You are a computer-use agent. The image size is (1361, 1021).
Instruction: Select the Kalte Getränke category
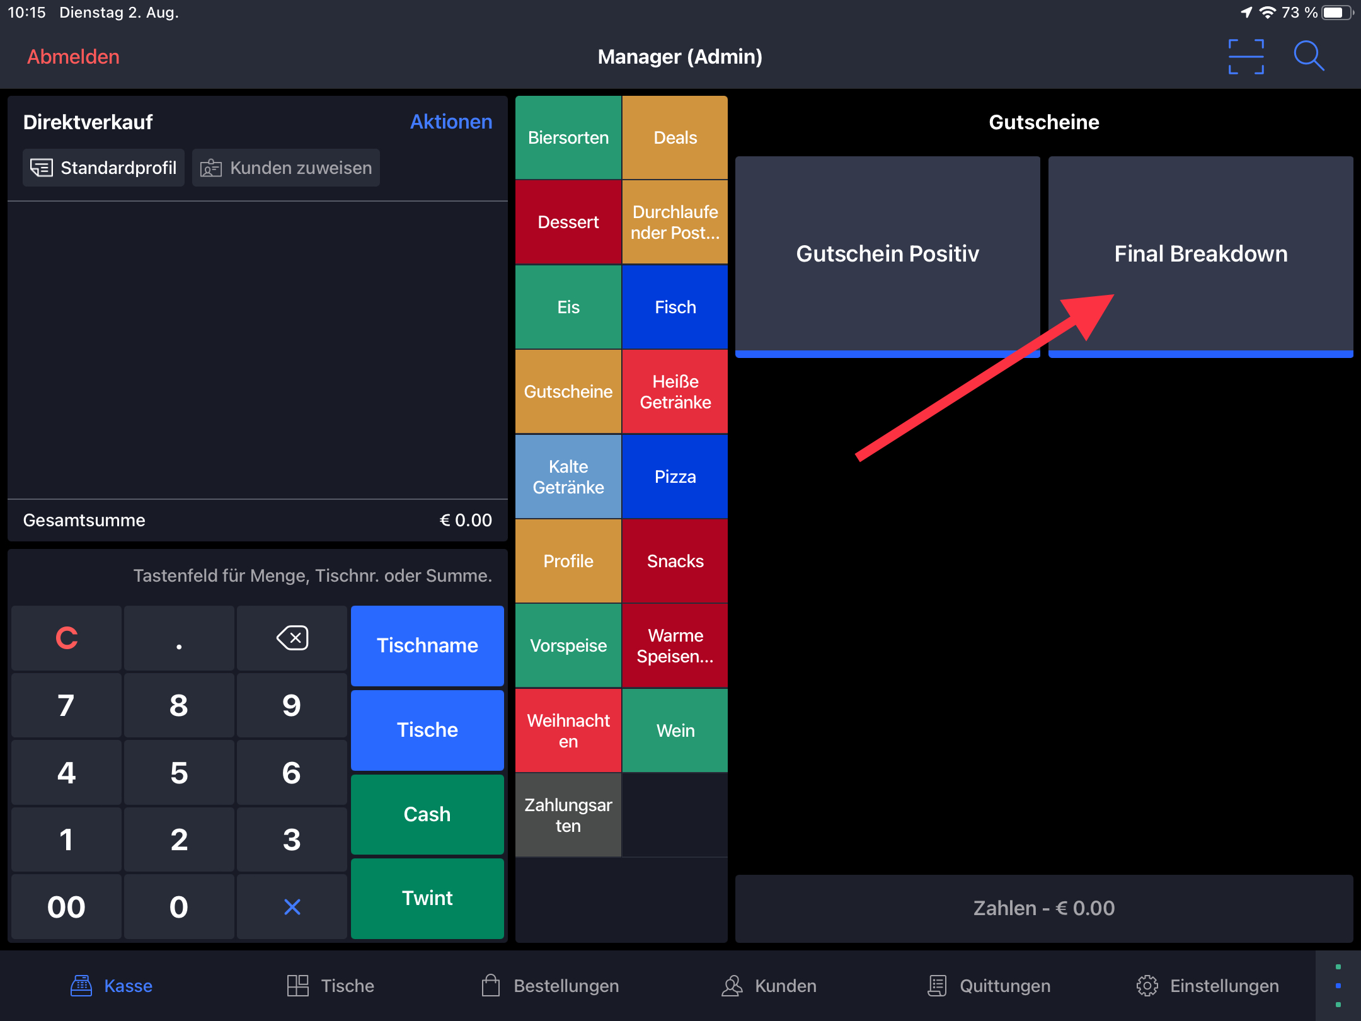tap(568, 476)
